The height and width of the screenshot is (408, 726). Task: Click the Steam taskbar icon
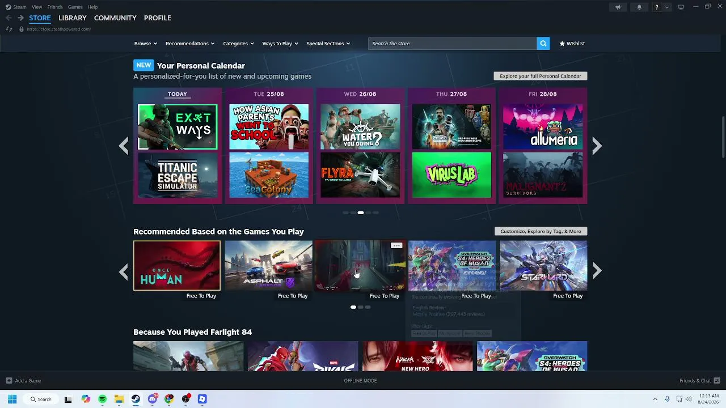click(x=136, y=399)
